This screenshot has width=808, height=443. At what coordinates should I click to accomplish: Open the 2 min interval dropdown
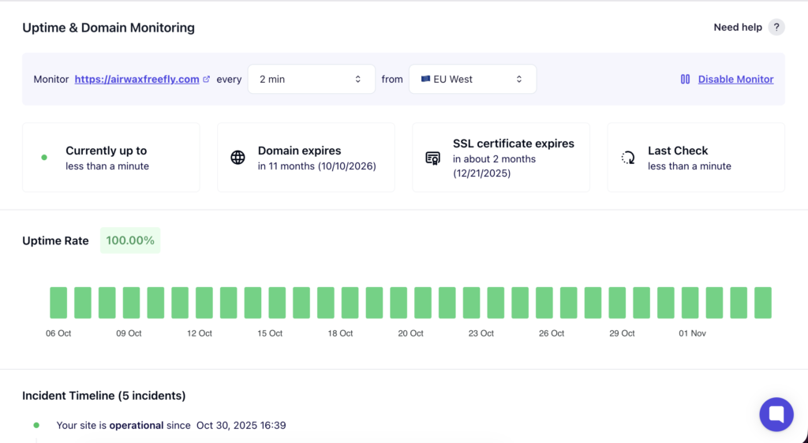[x=311, y=80]
